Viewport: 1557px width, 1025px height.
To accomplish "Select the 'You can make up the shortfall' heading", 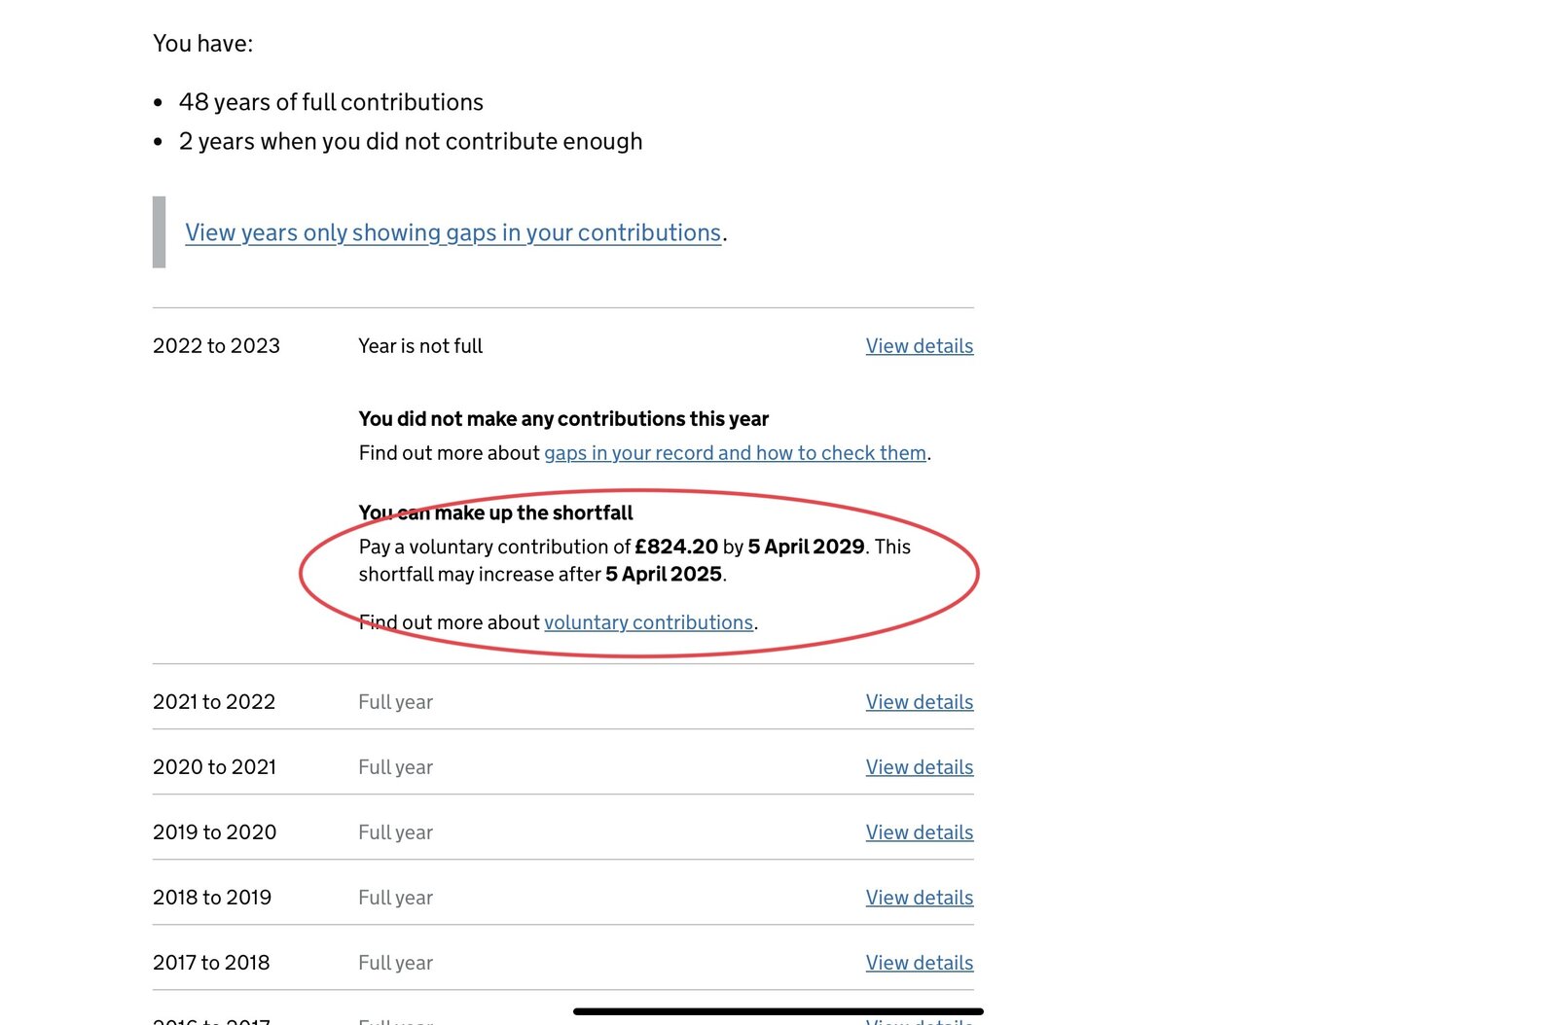I will (495, 512).
